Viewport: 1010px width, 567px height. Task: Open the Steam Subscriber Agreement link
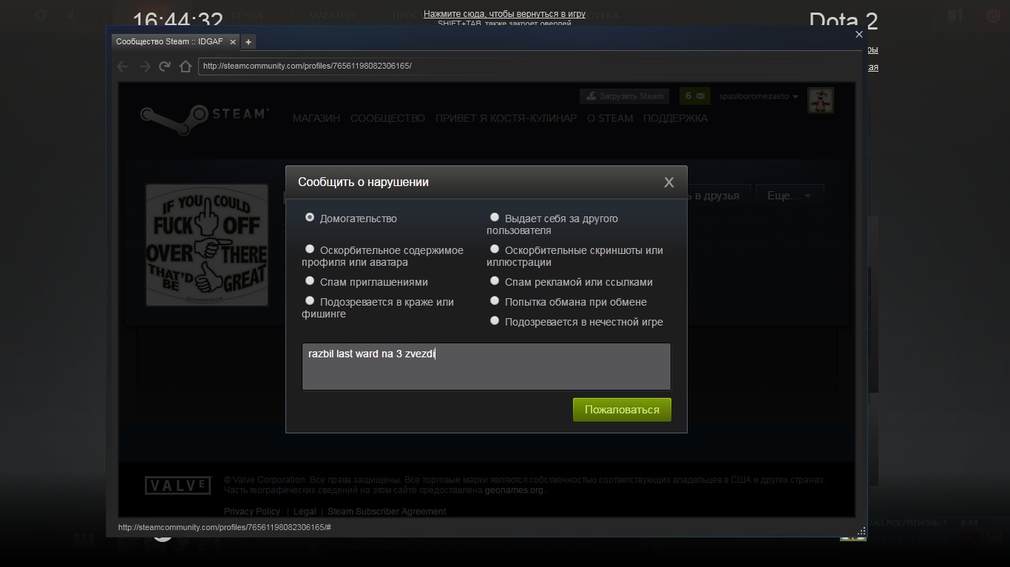pos(387,512)
